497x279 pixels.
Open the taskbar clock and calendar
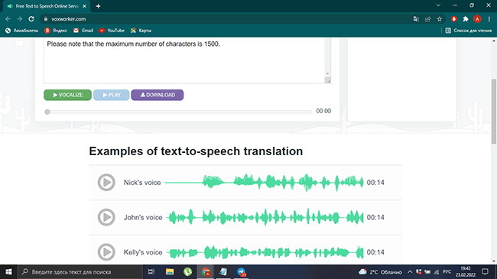(x=466, y=271)
